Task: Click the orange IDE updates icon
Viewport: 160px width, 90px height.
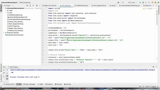Action: (x=155, y=2)
